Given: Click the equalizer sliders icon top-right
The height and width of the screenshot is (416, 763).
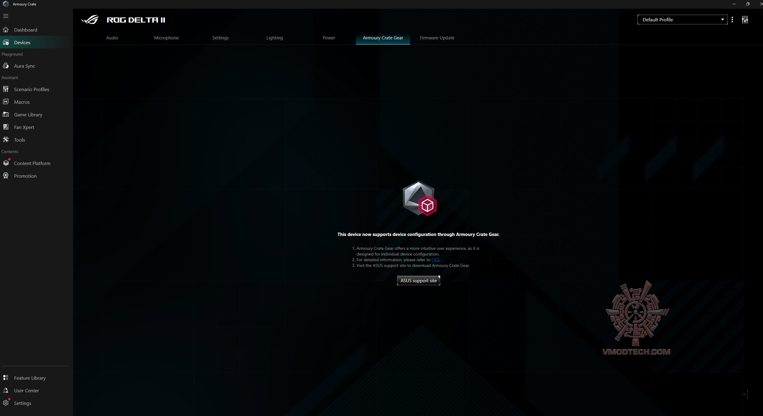Looking at the screenshot, I should [745, 20].
